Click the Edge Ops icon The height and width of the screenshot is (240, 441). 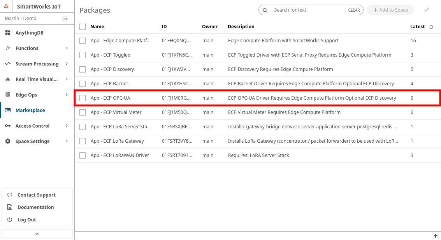coord(8,95)
